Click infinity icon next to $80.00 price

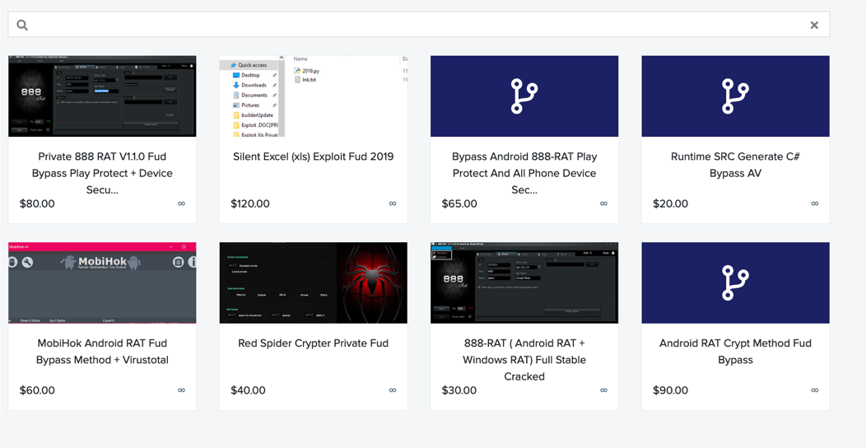click(181, 203)
